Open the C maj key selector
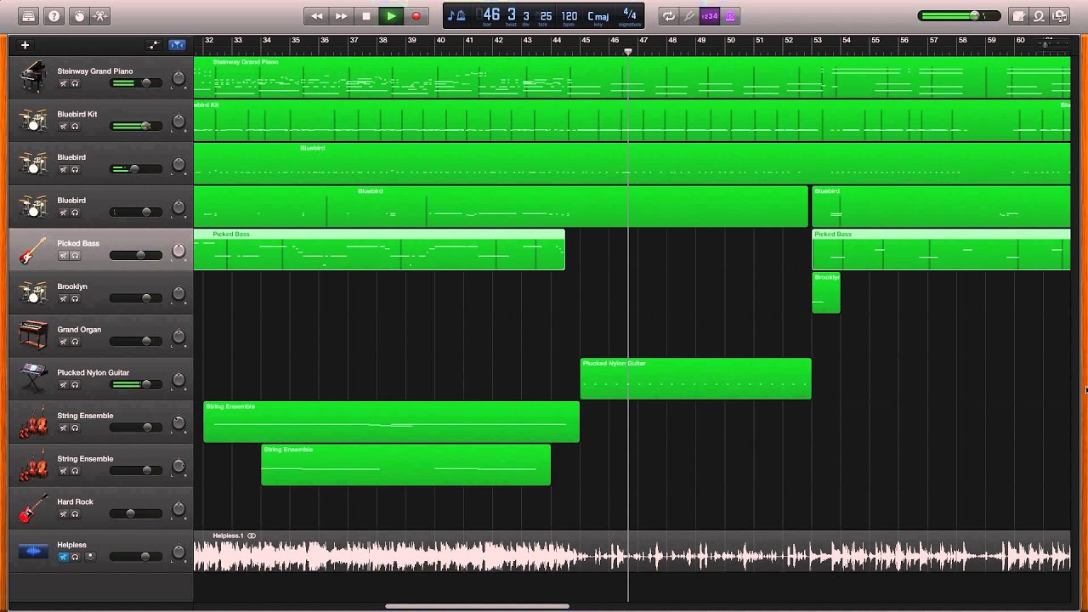 pyautogui.click(x=598, y=16)
